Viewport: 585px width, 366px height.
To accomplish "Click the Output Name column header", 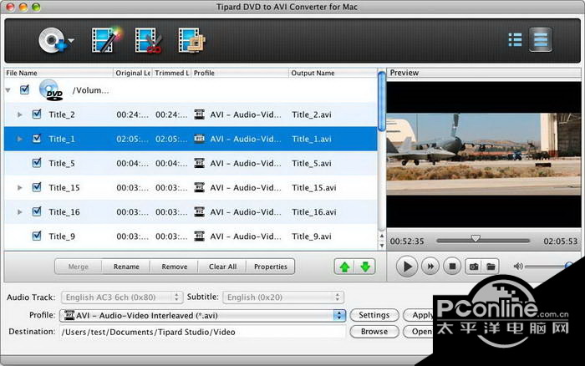I will click(x=333, y=73).
